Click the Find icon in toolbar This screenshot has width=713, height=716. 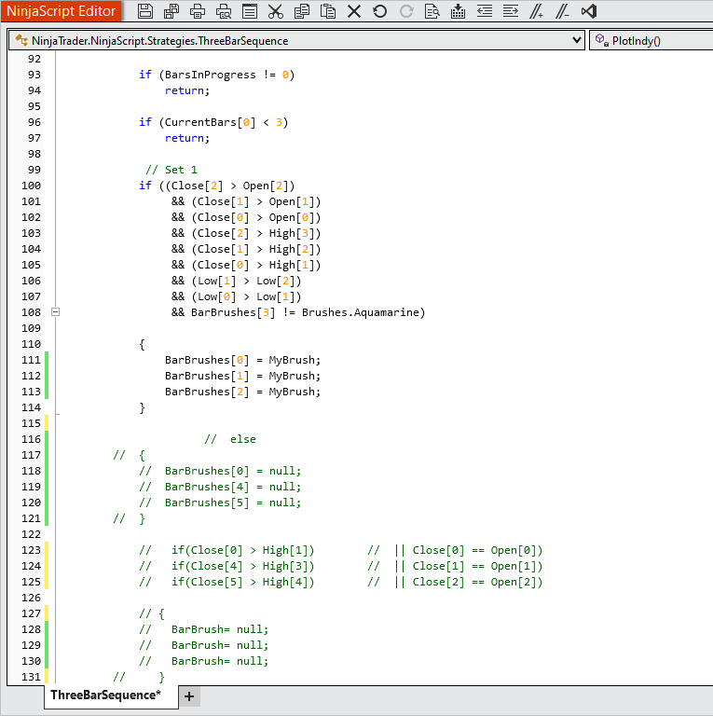point(432,12)
